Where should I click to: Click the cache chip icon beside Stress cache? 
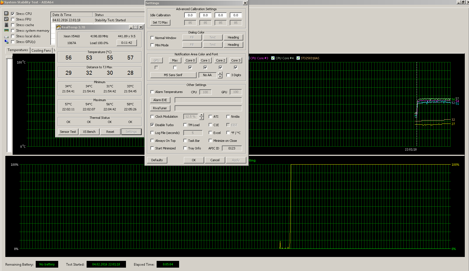[x=6, y=25]
